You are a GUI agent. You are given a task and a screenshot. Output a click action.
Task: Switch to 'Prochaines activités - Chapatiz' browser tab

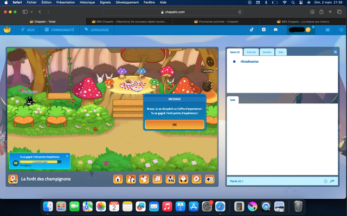tap(216, 22)
